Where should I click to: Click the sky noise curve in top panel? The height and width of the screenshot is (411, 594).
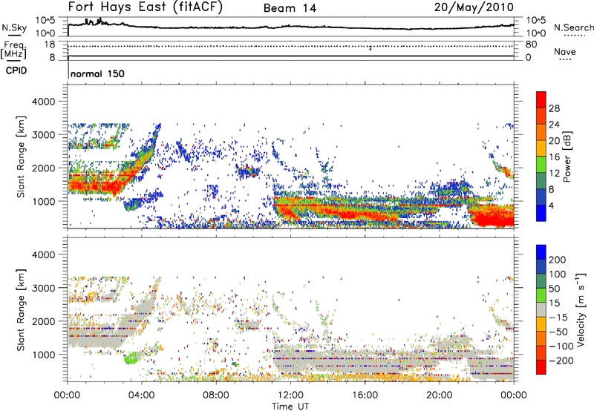pyautogui.click(x=290, y=26)
